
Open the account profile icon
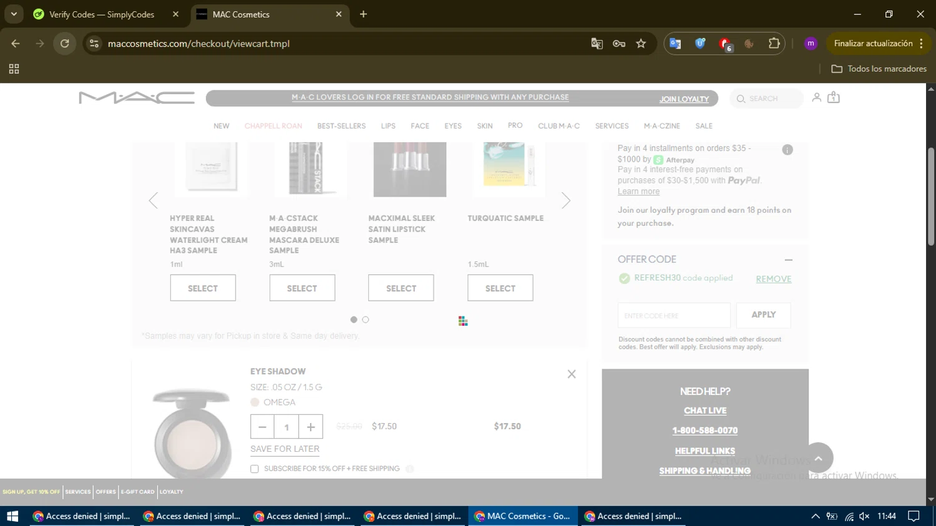click(x=816, y=97)
